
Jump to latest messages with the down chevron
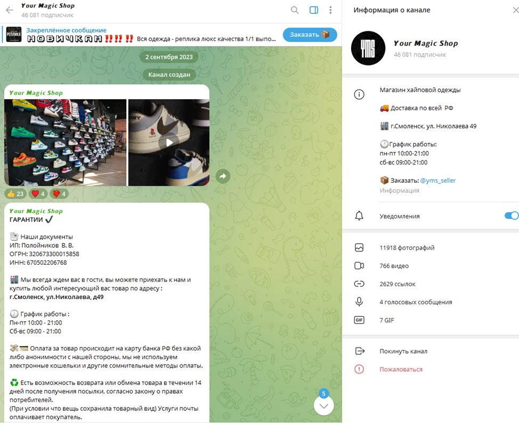tap(324, 405)
